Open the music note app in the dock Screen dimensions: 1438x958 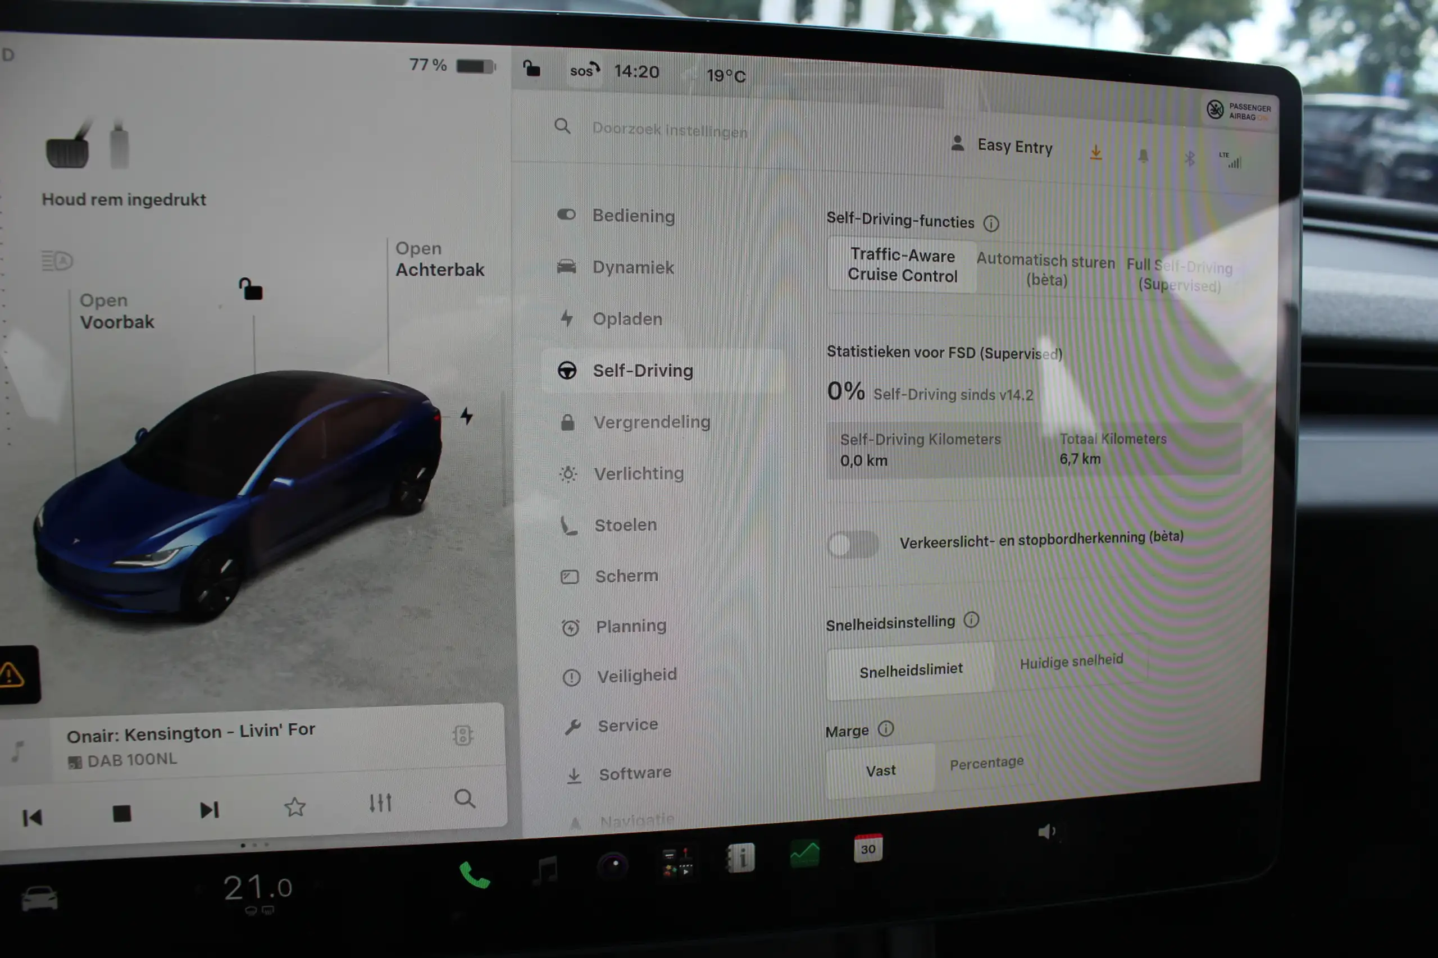tap(545, 869)
